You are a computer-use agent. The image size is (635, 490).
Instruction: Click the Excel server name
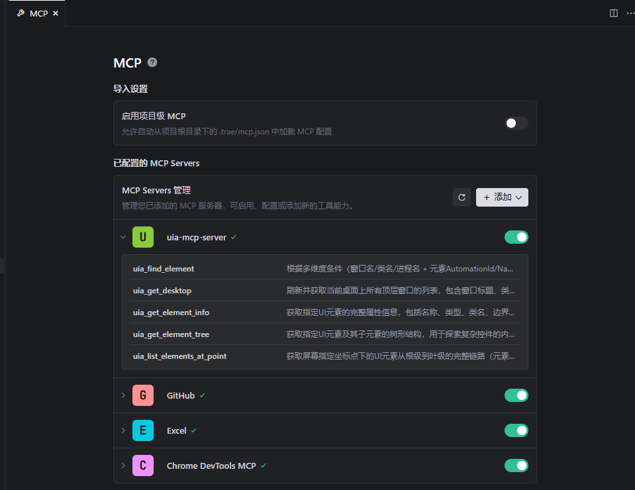tap(177, 431)
